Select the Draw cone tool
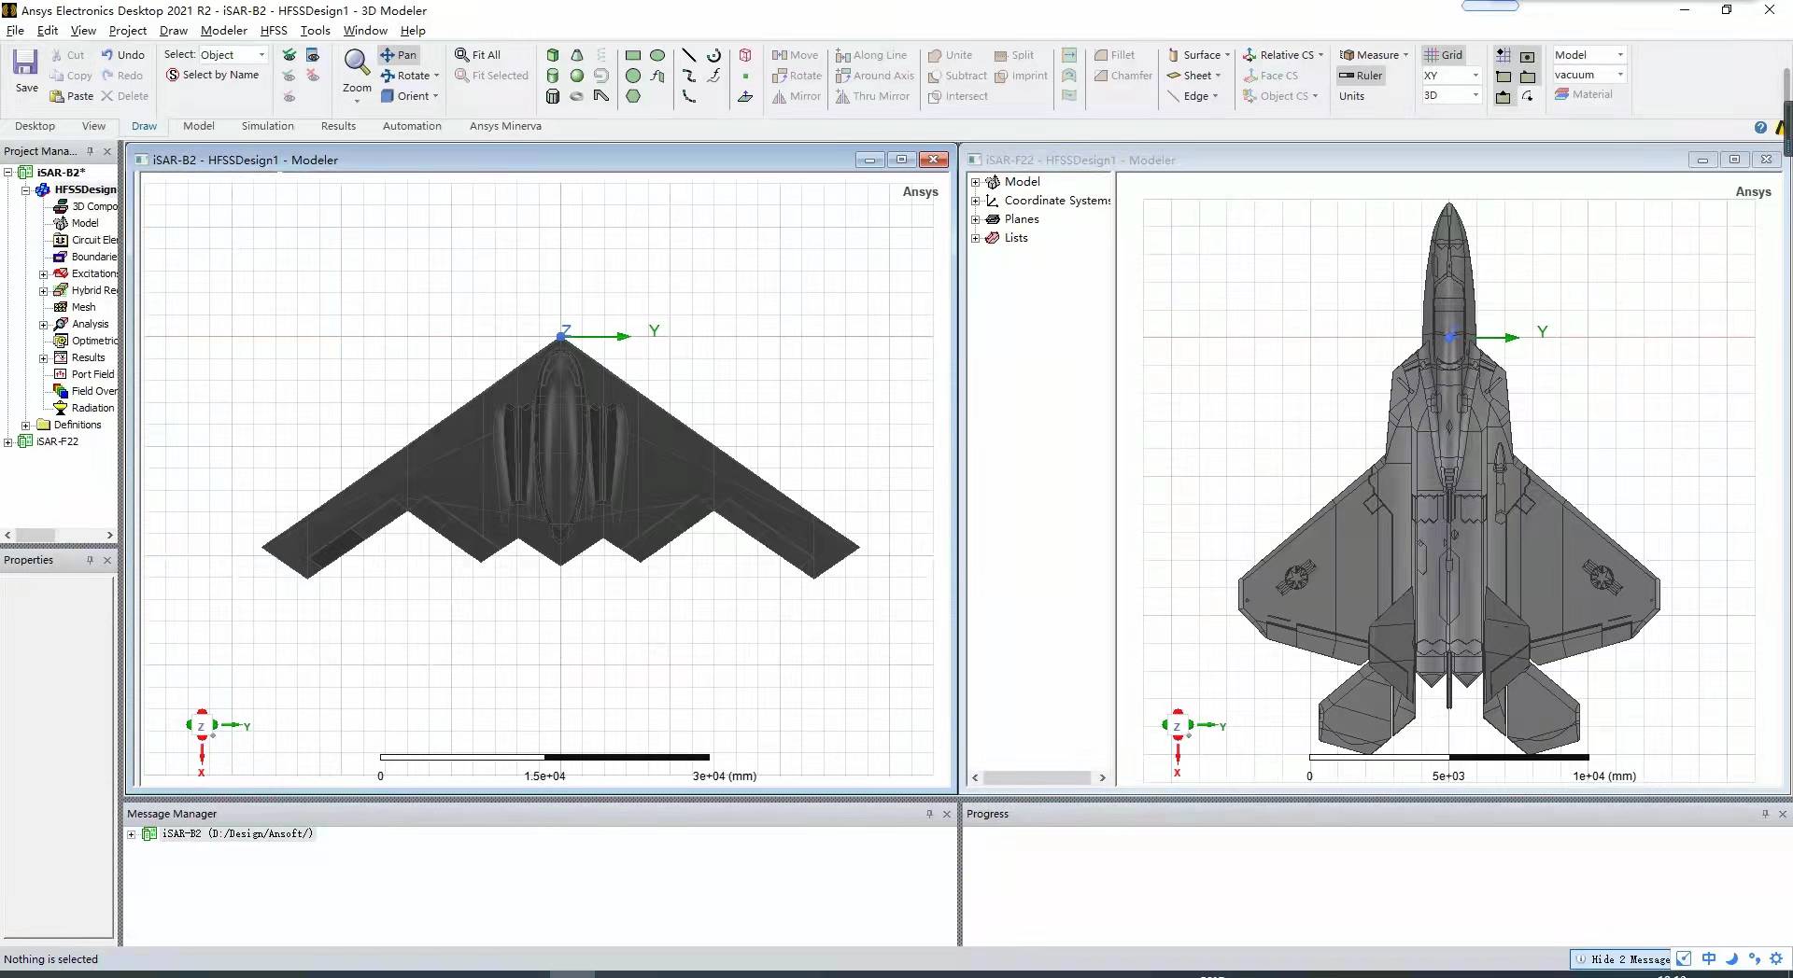 pos(577,55)
